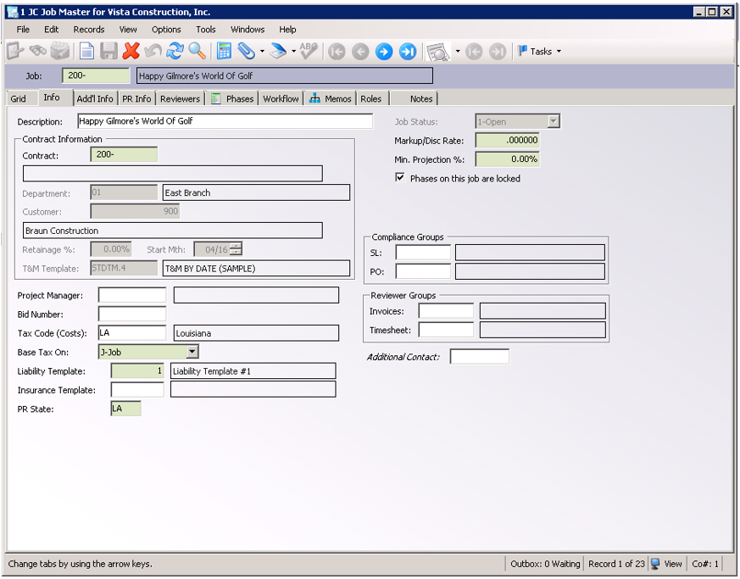Click the paperclip attachments icon

[246, 52]
